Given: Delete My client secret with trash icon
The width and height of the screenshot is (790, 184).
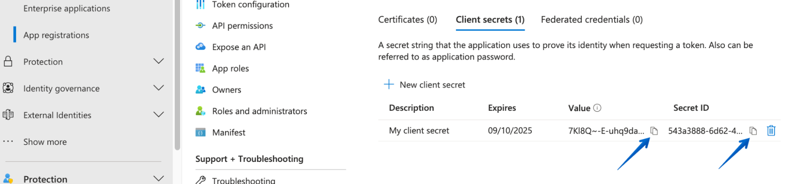Looking at the screenshot, I should pos(771,130).
